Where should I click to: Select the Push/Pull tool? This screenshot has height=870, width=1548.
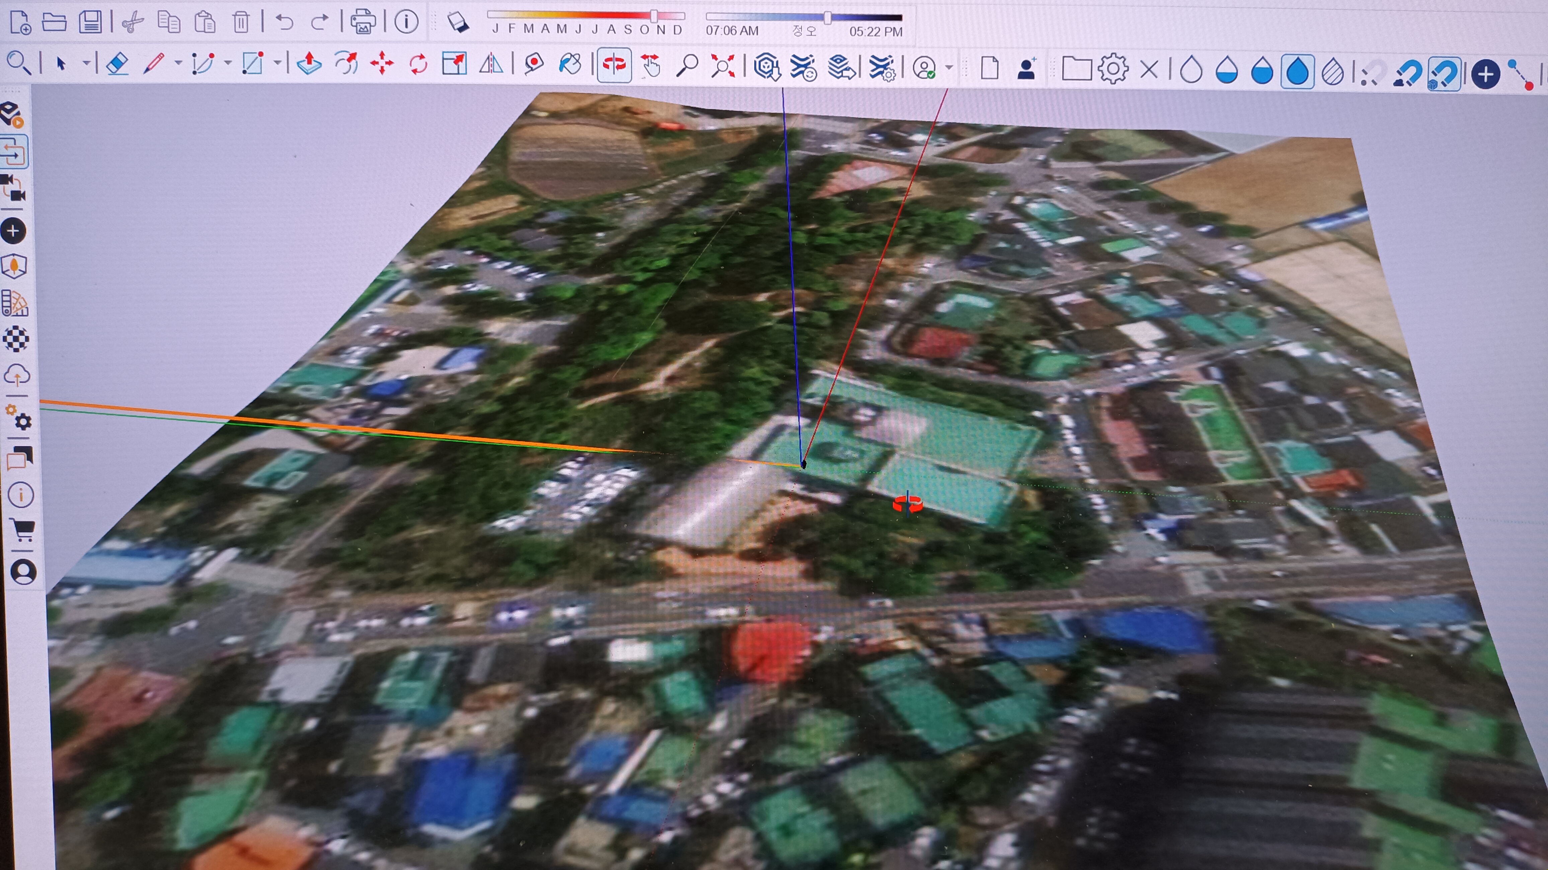tap(309, 63)
